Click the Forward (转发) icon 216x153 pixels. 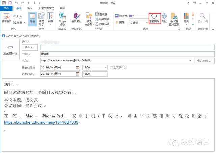pyautogui.click(x=15, y=22)
